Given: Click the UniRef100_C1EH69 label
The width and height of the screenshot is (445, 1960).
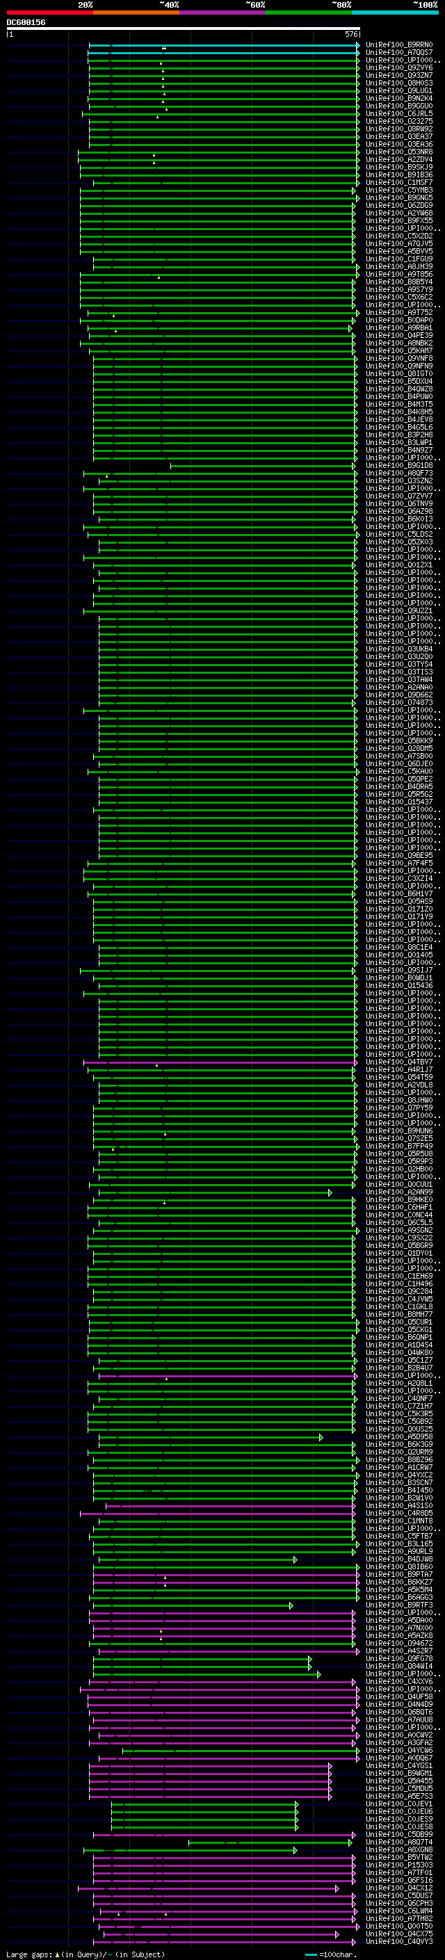Looking at the screenshot, I should [399, 1276].
